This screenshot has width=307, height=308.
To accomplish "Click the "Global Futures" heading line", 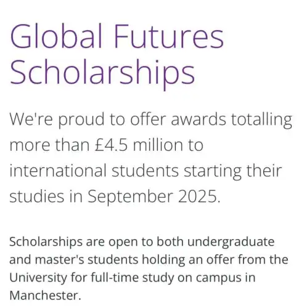I will (117, 36).
